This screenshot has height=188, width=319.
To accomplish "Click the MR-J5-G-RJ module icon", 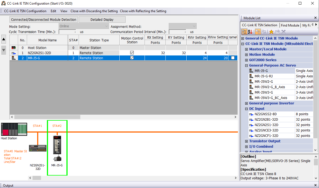I will coord(251,76).
